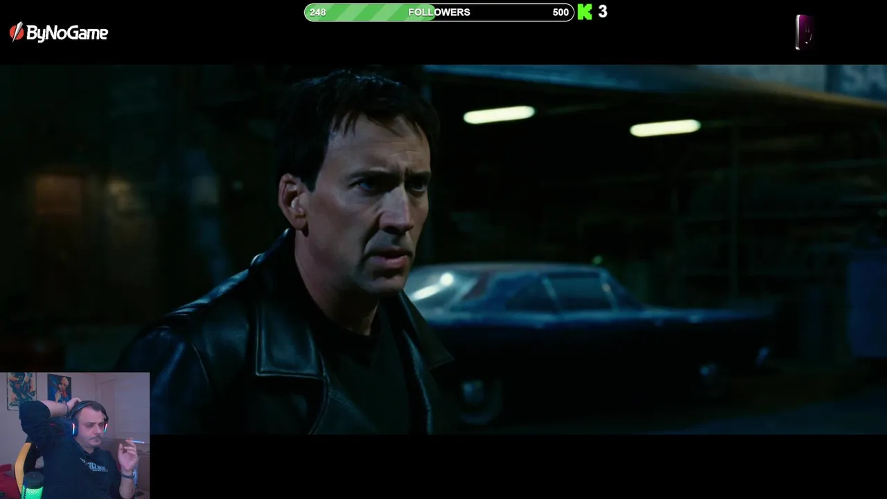Click the streamer webcam thumbnail

[x=75, y=435]
